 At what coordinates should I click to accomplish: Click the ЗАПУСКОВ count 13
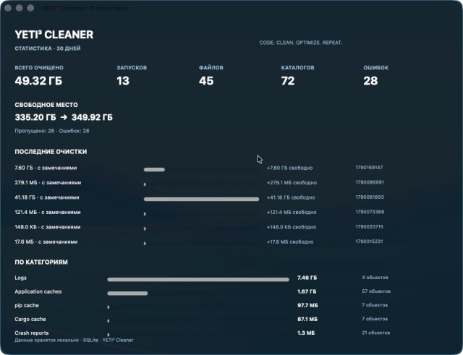pyautogui.click(x=123, y=80)
